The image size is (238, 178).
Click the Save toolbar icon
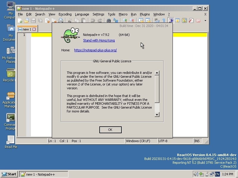coord(33,20)
